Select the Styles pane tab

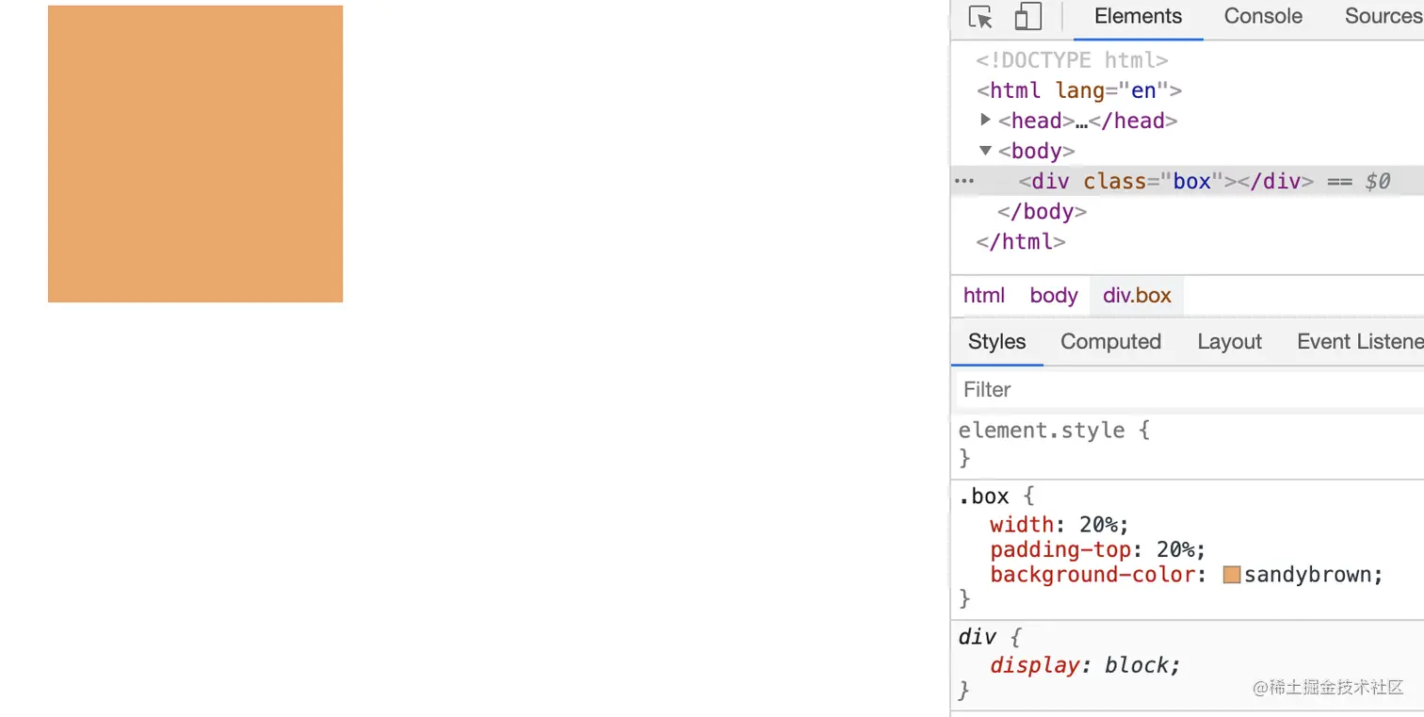coord(996,341)
